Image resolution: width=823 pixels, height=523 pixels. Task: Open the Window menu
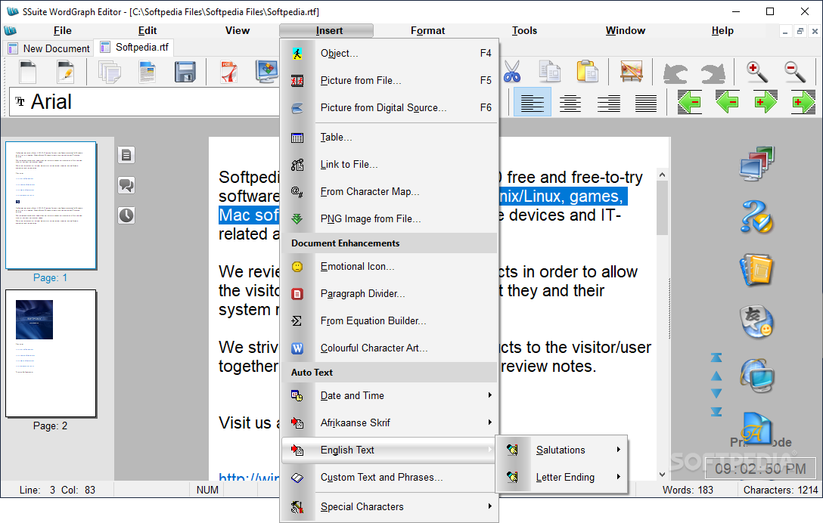625,30
